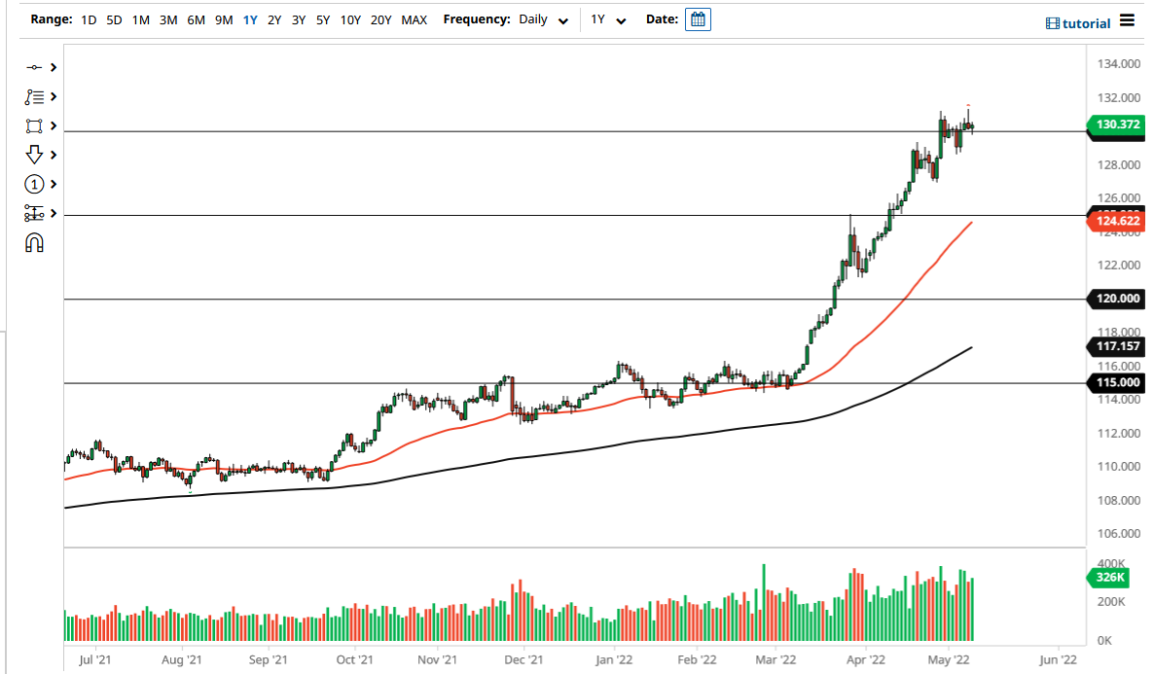Toggle the magnet snap mode
Image resolution: width=1154 pixels, height=674 pixels.
tap(34, 242)
